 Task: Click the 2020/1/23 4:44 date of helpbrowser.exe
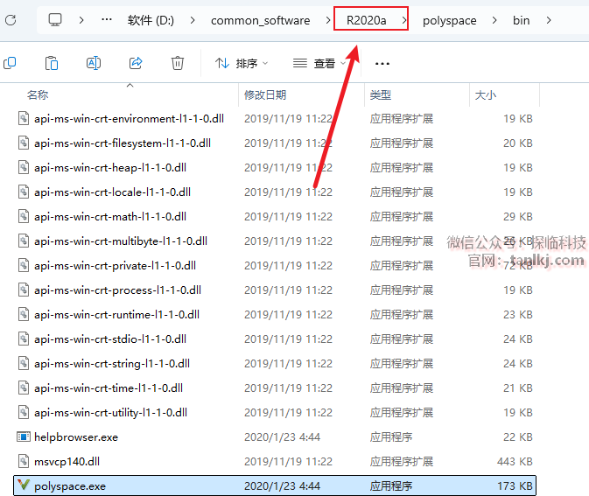[282, 437]
